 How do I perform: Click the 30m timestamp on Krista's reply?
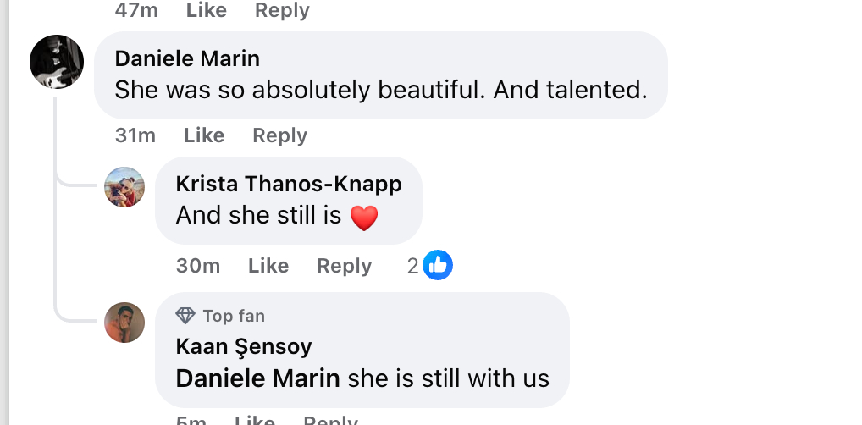(x=198, y=266)
